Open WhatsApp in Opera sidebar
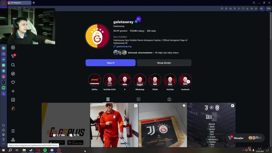The height and width of the screenshot is (153, 272). tap(4, 65)
